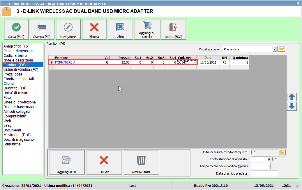Open Distinte base madri section

[x=20, y=107]
